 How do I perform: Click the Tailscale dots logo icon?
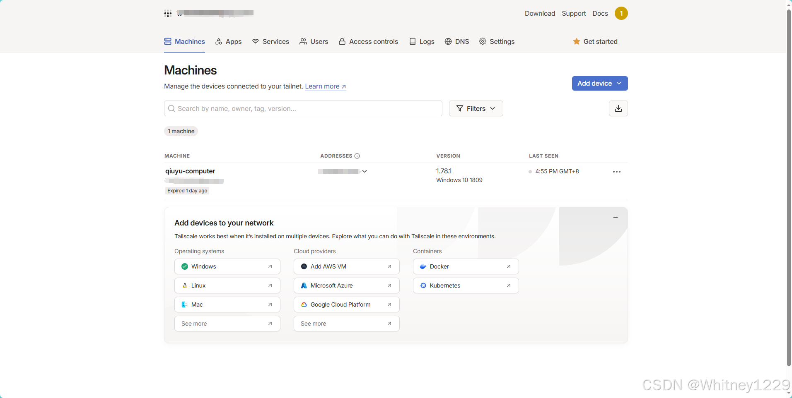click(168, 13)
